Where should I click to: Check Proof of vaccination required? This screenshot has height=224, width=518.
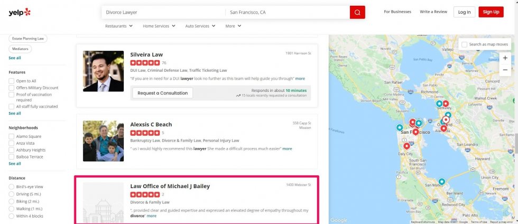pos(12,95)
